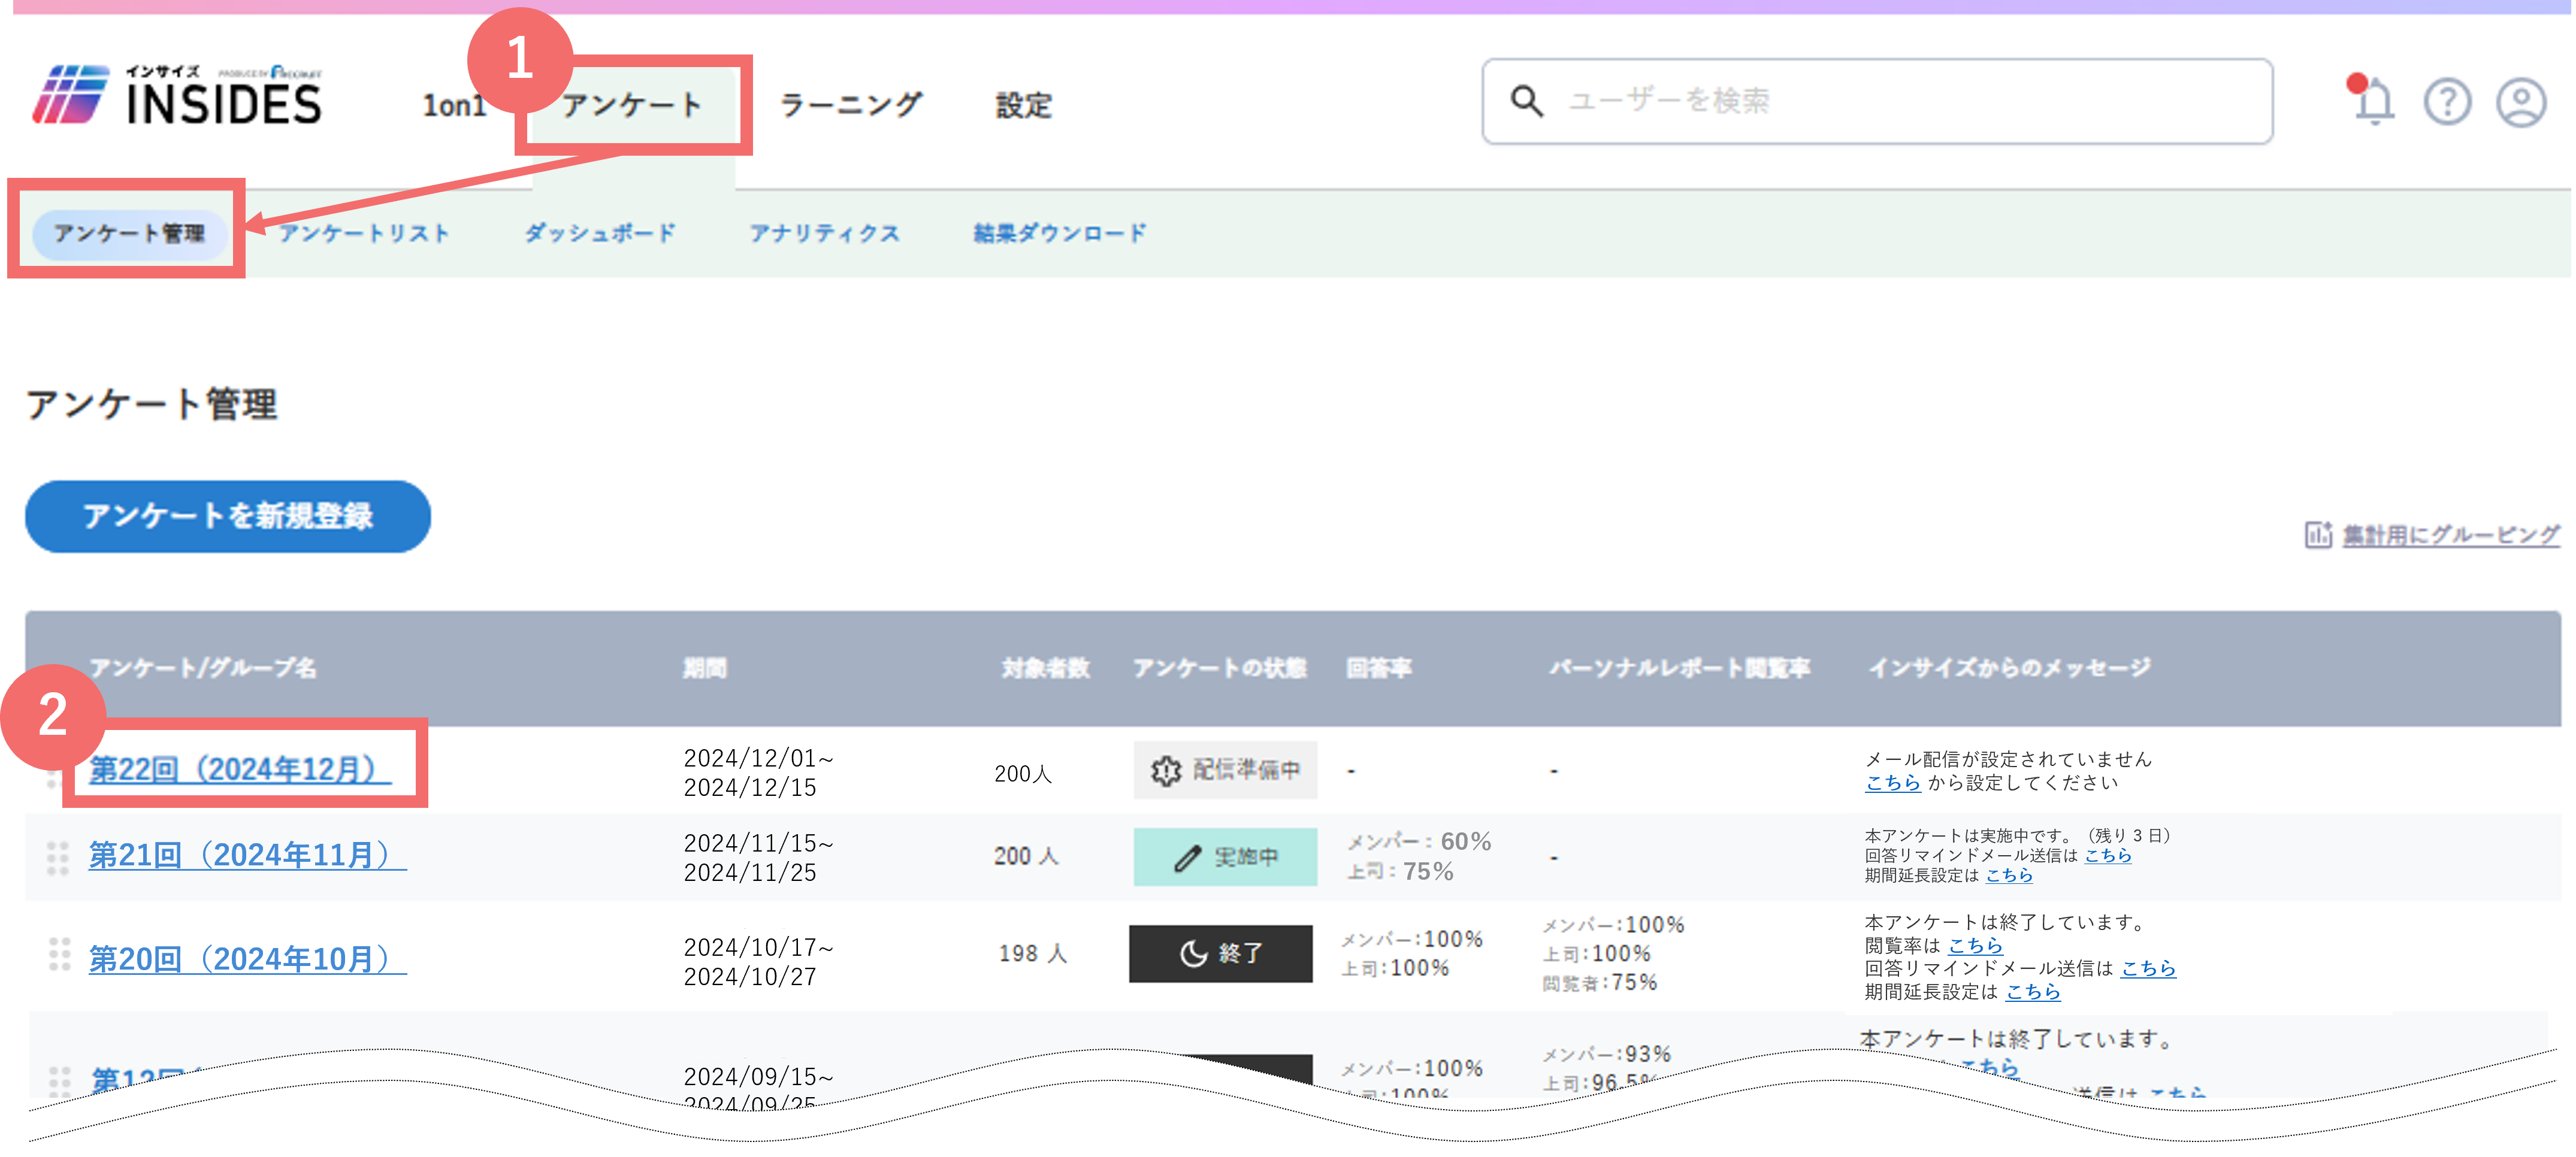2576x1157 pixels.
Task: Click the メンバー：60% response rate
Action: point(1418,842)
